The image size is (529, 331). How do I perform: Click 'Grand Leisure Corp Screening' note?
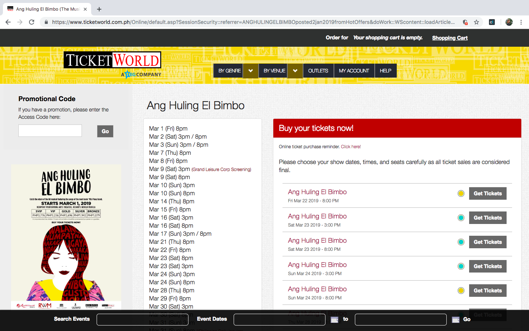[221, 170]
